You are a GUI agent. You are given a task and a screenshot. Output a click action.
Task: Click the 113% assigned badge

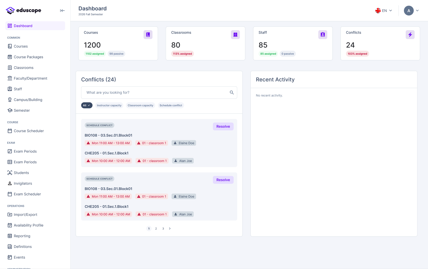click(182, 54)
